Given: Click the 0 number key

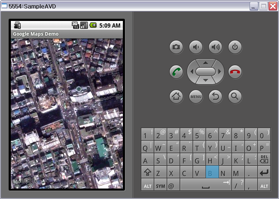Looking at the screenshot, I should click(x=264, y=134).
